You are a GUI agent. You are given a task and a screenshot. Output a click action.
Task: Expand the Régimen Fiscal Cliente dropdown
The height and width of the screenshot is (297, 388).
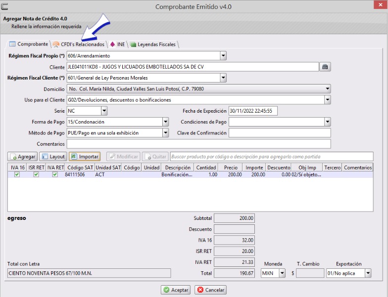(223, 78)
